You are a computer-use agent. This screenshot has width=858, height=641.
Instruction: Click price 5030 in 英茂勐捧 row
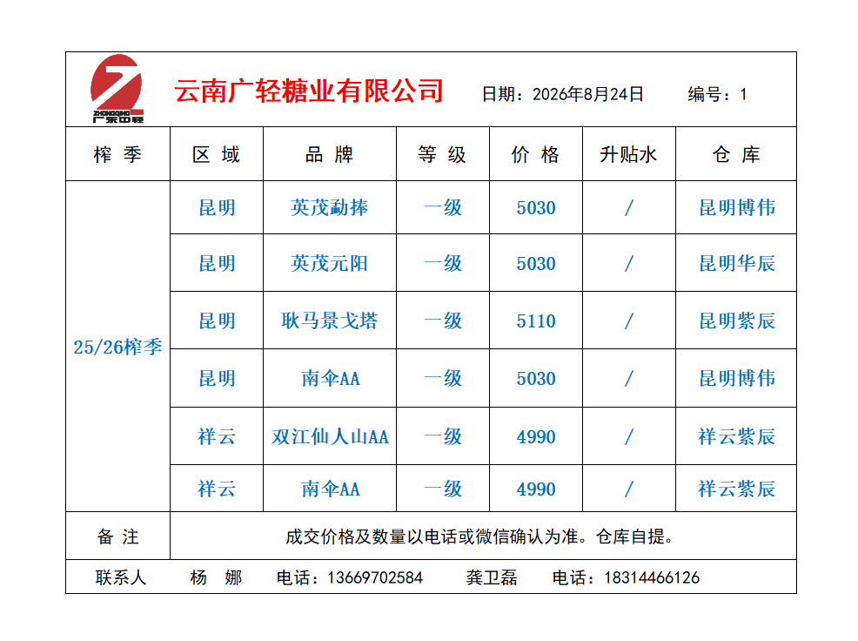point(536,208)
